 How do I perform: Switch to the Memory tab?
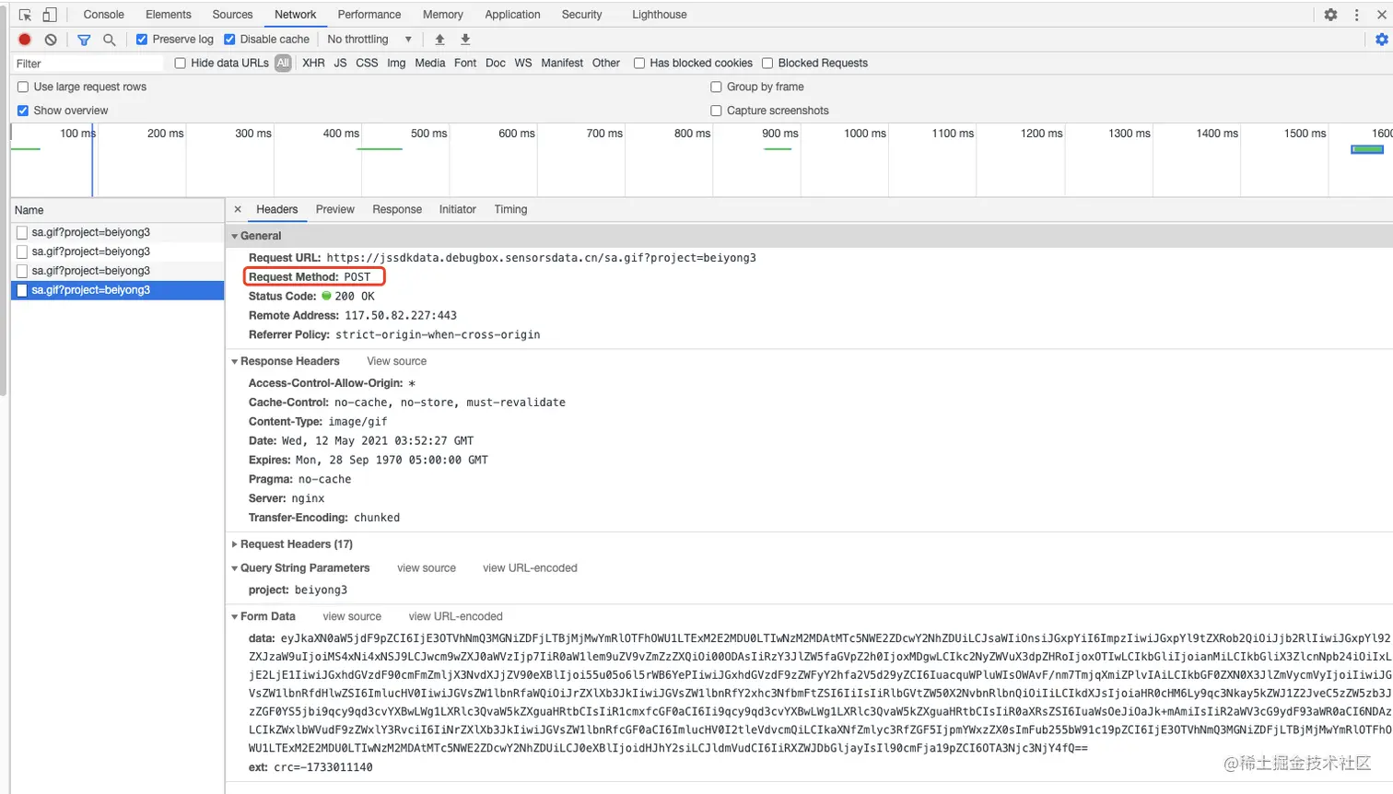point(443,15)
